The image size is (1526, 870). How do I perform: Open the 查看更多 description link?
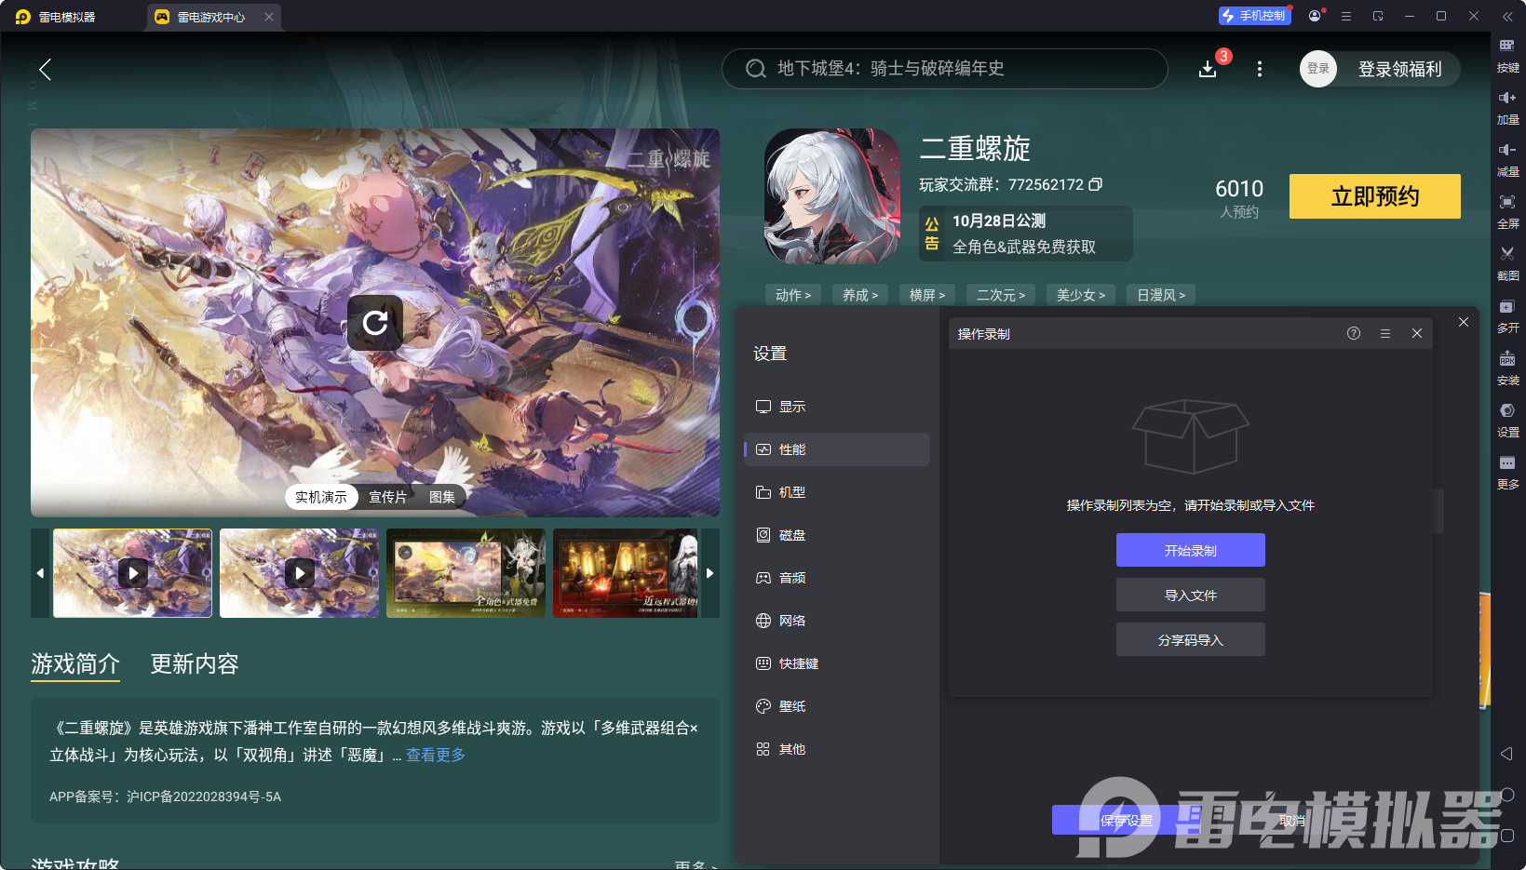[434, 754]
